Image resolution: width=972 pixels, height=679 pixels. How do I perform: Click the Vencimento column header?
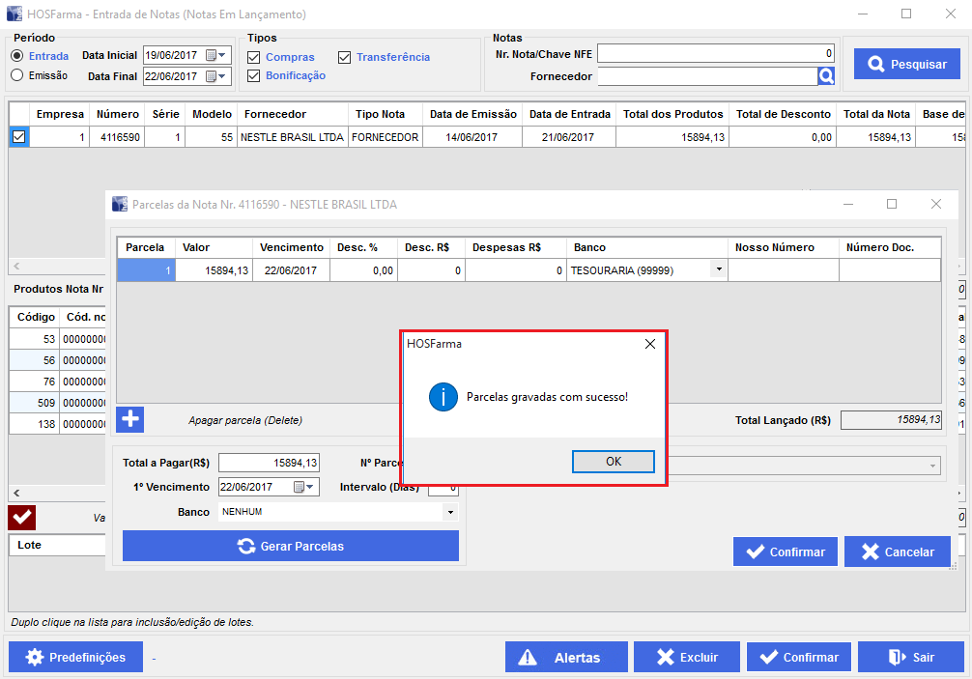pyautogui.click(x=291, y=247)
